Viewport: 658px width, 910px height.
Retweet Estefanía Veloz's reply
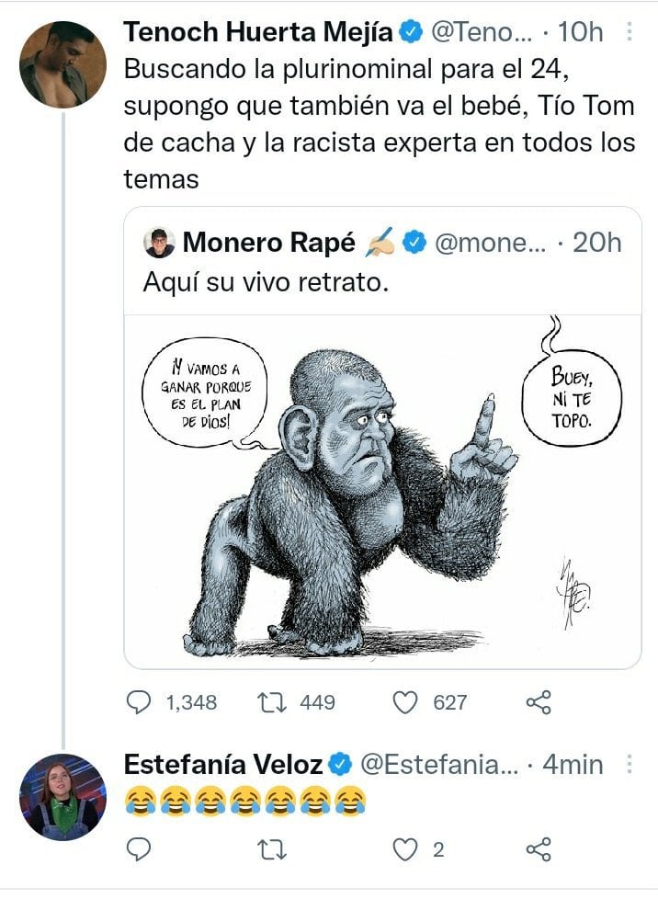[271, 850]
